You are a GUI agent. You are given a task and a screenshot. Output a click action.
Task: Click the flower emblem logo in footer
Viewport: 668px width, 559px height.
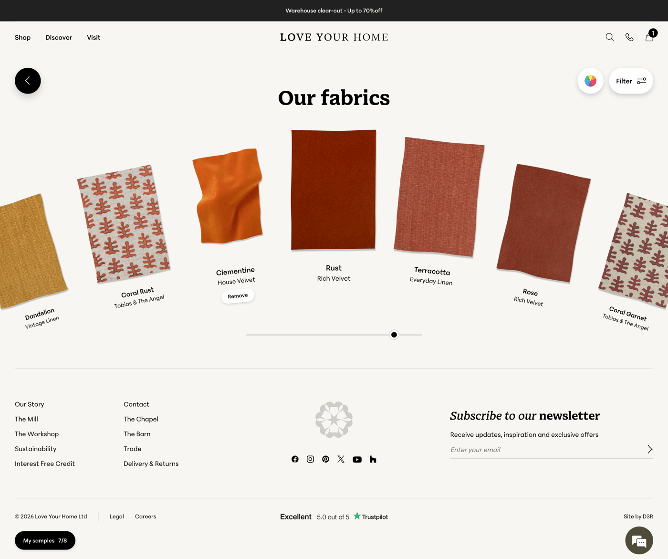click(x=334, y=420)
